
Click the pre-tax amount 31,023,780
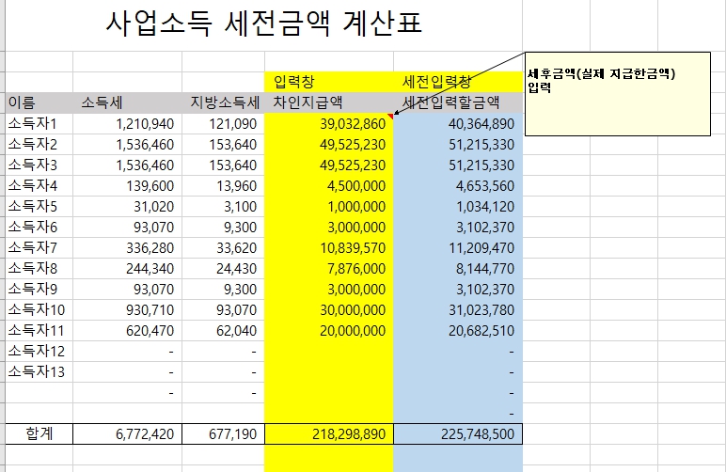pyautogui.click(x=458, y=309)
